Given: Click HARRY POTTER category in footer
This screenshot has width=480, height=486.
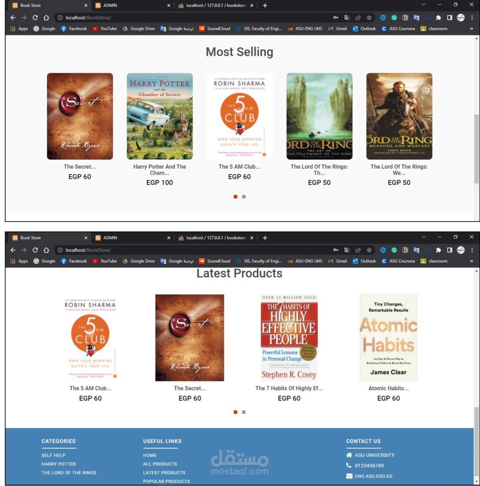Looking at the screenshot, I should [59, 464].
